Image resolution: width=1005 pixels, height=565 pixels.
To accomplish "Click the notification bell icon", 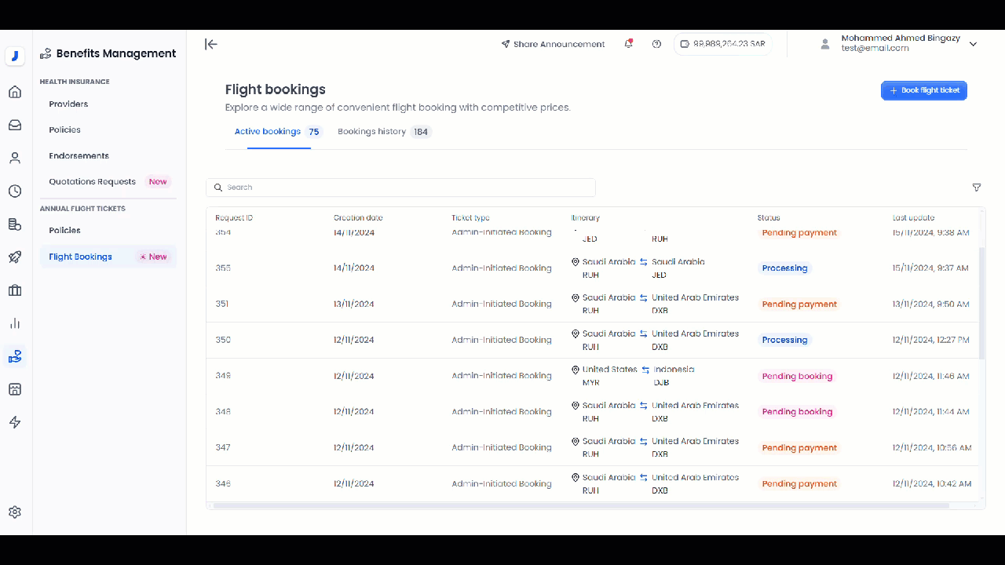I will click(628, 44).
